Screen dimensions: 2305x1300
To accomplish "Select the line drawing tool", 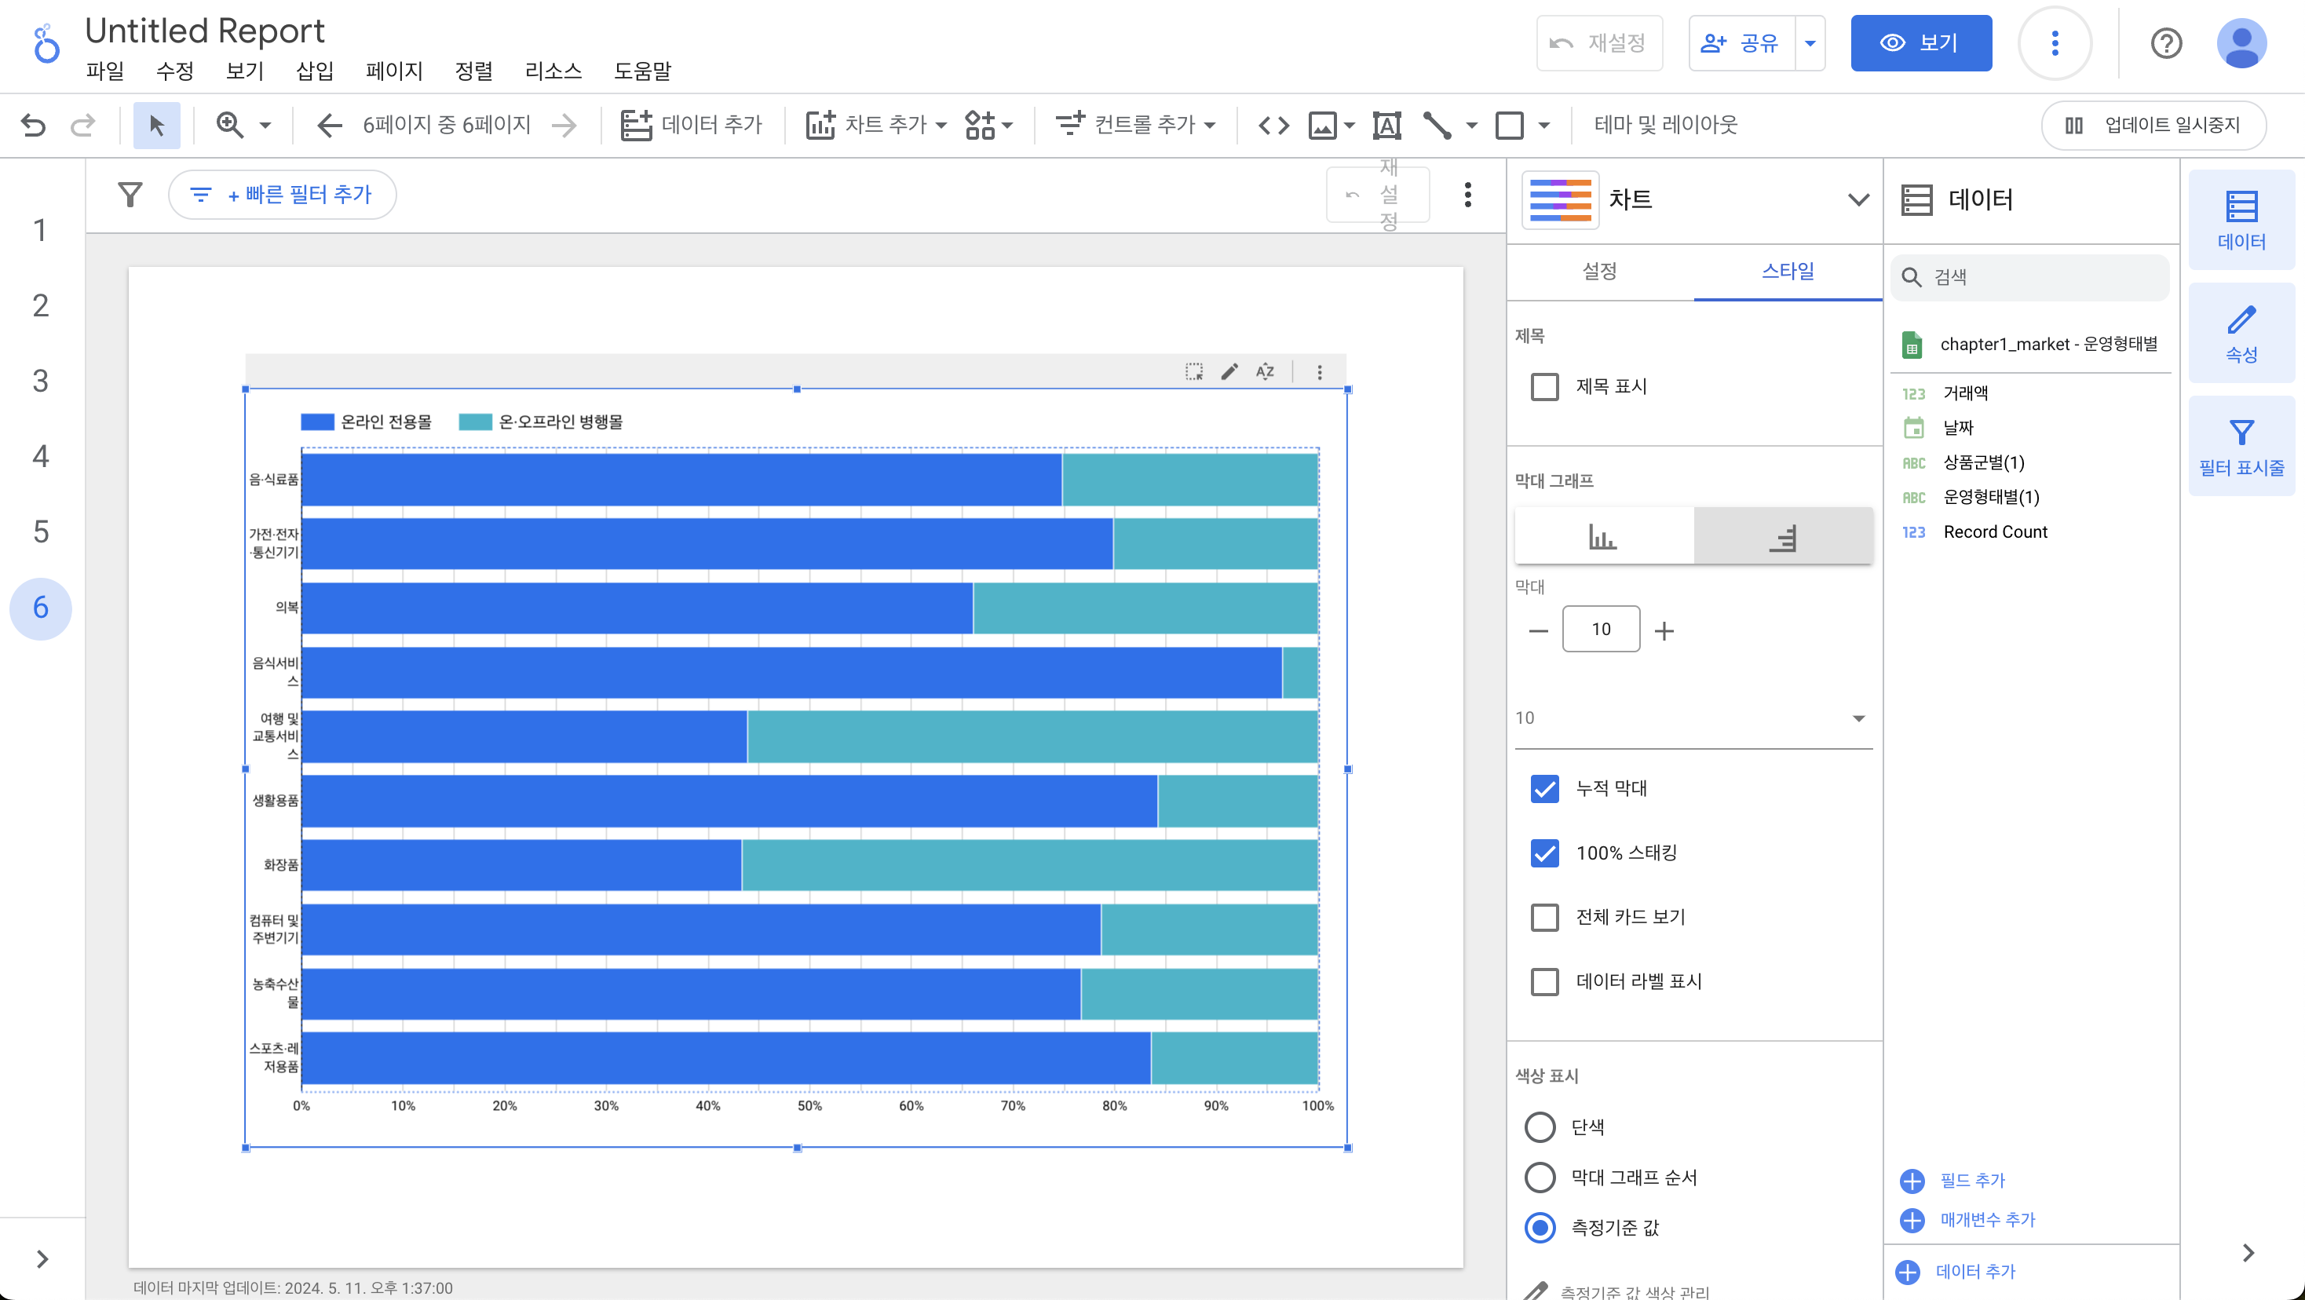I will click(x=1437, y=126).
